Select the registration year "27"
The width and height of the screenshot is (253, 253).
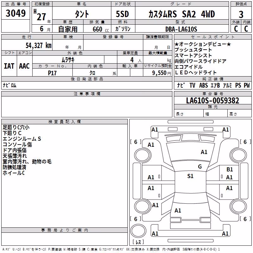(x=41, y=17)
